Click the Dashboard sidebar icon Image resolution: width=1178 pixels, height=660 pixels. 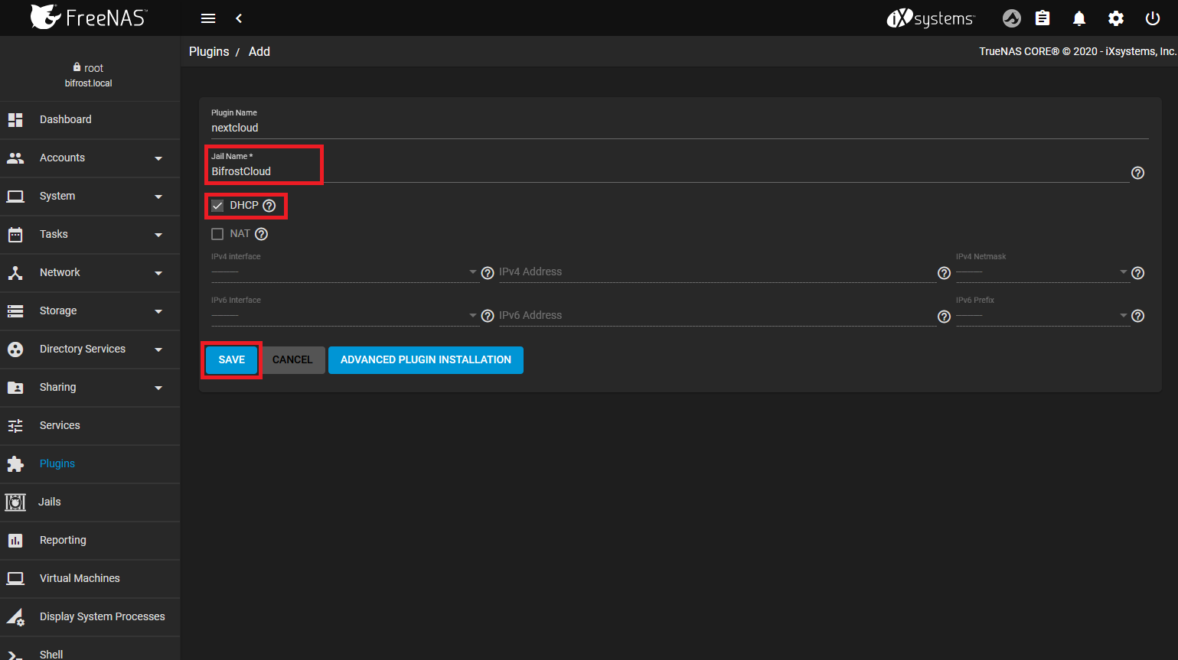(x=15, y=119)
